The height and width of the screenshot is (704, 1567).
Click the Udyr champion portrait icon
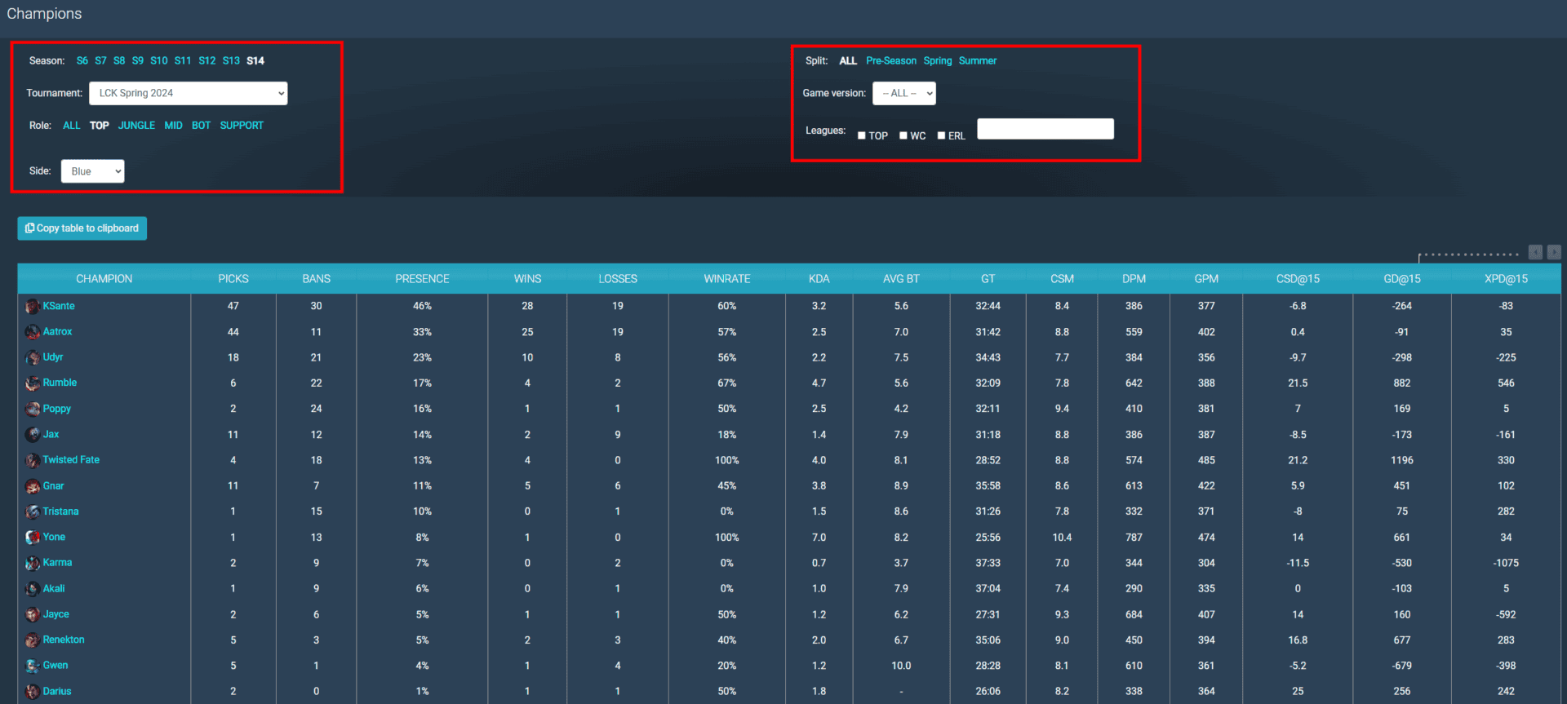(33, 358)
